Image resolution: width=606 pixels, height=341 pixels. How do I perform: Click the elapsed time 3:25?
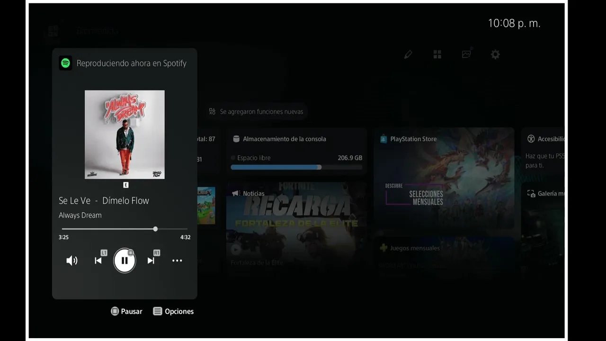[x=63, y=237]
